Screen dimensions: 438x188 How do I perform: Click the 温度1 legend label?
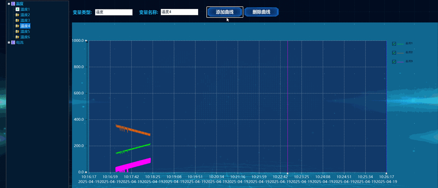[409, 43]
